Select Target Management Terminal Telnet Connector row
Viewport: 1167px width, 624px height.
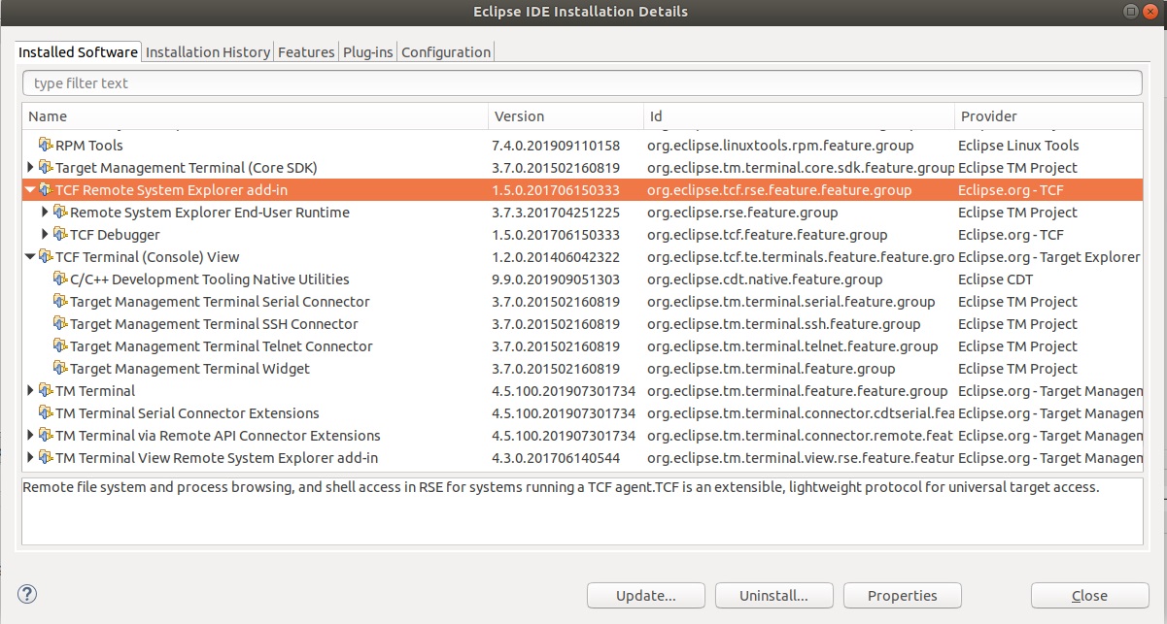pyautogui.click(x=582, y=346)
